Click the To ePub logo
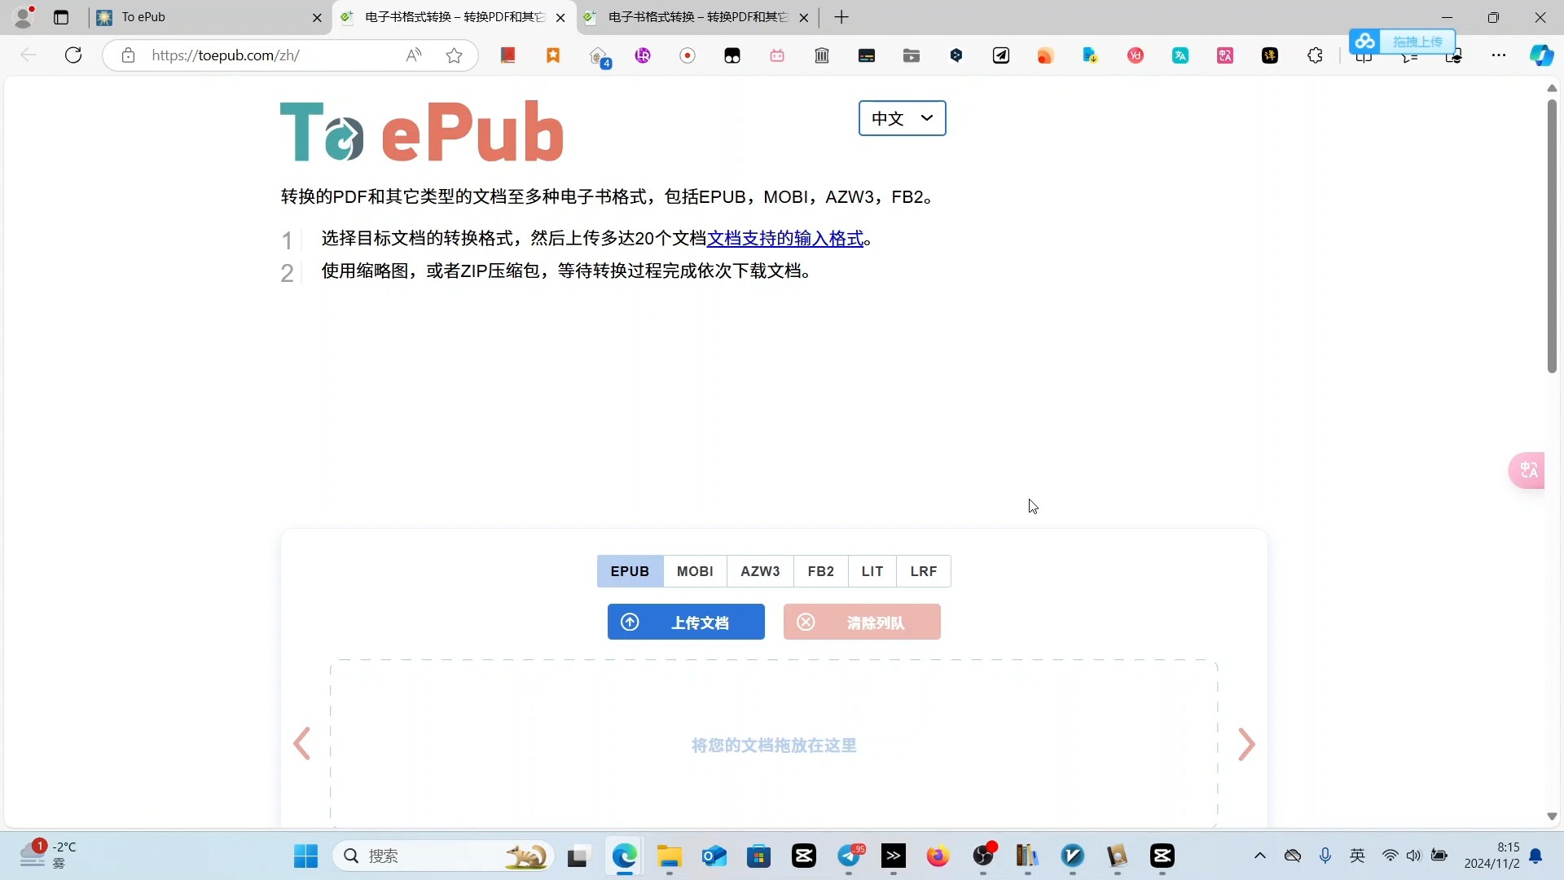Viewport: 1564px width, 880px height. coord(421,131)
